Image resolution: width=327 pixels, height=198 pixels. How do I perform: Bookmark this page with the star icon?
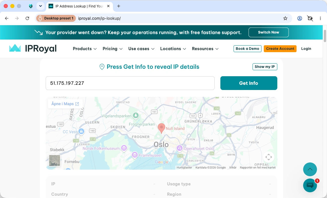point(285,18)
